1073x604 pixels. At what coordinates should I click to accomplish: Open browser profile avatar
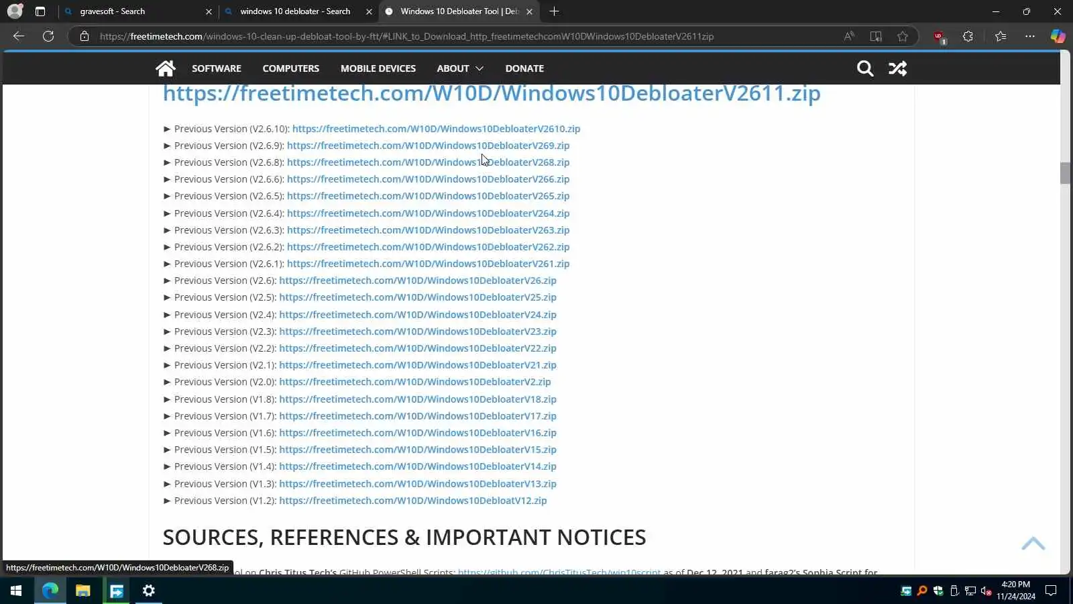click(x=15, y=11)
